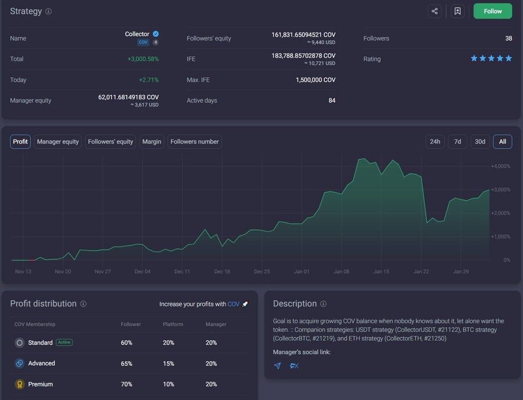Open the manager's Telegram social link
The image size is (523, 400).
click(277, 366)
